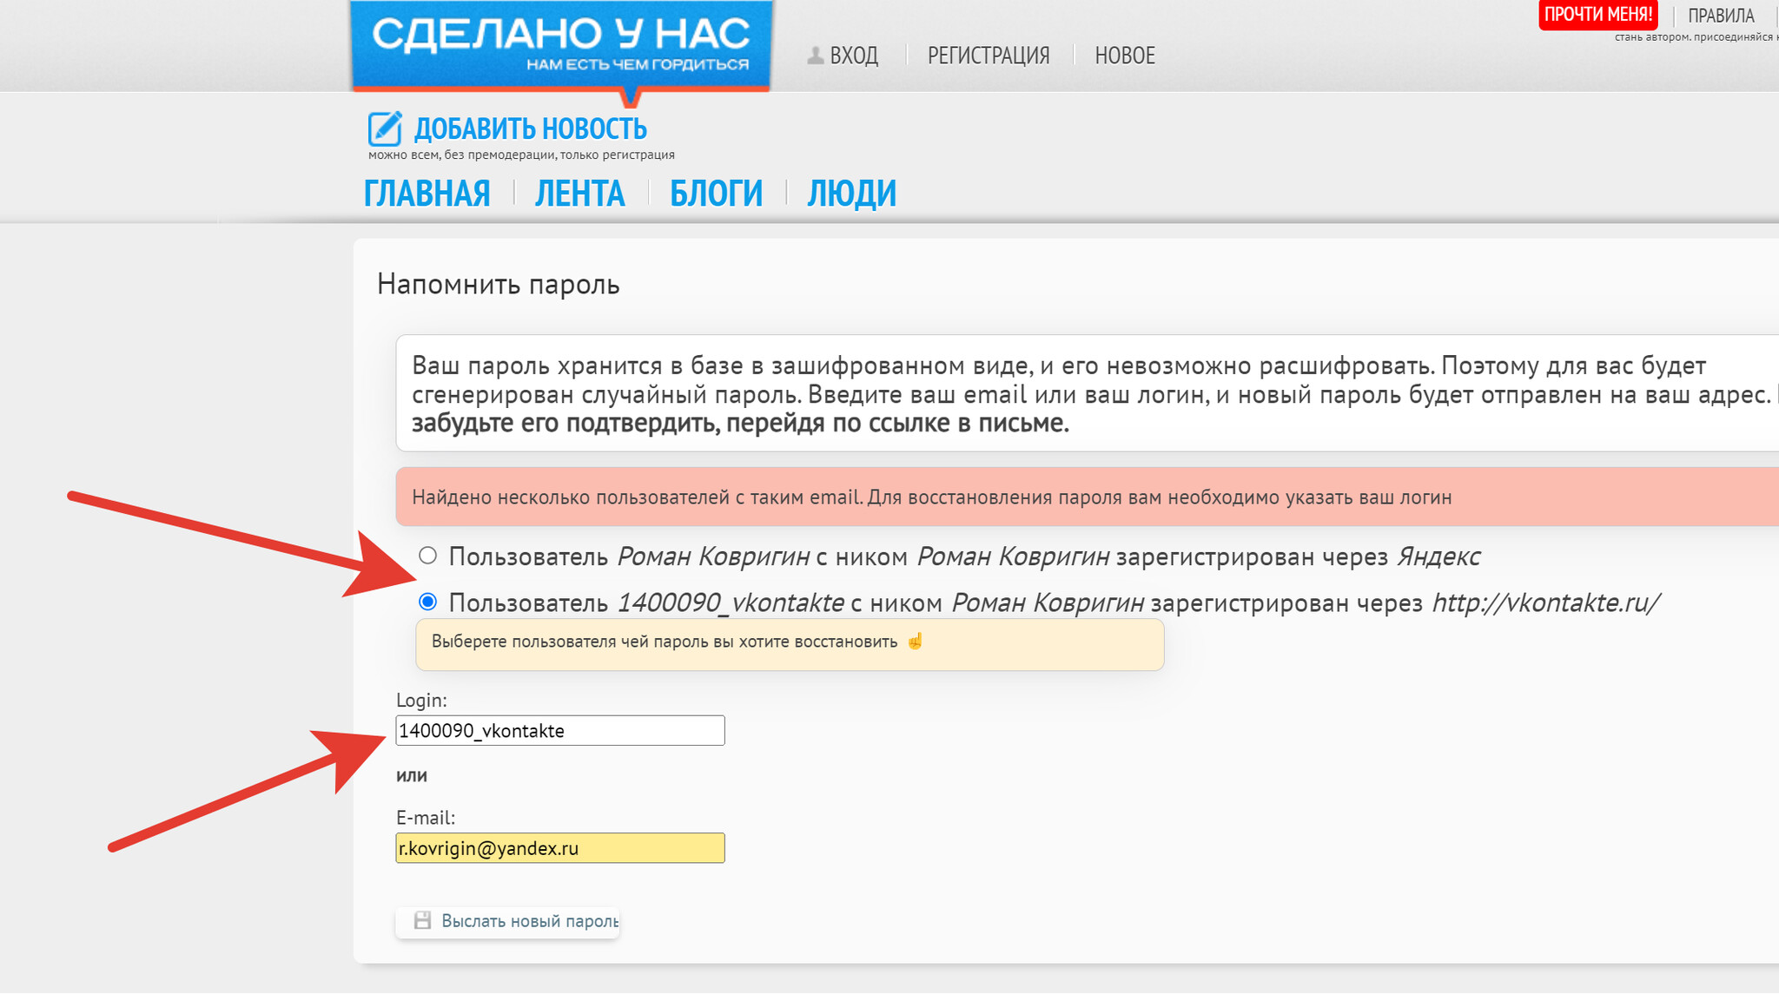Click the pointing hand emoji in hint
The height and width of the screenshot is (994, 1779).
[x=915, y=642]
